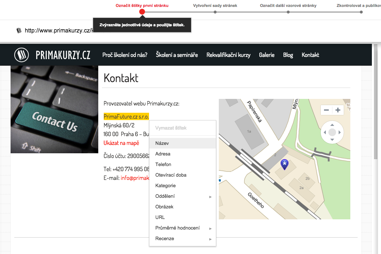Click the 160 00 Praha 6 line

coord(126,134)
